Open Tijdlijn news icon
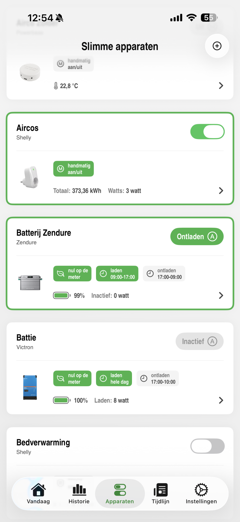240x522 pixels. click(x=160, y=490)
